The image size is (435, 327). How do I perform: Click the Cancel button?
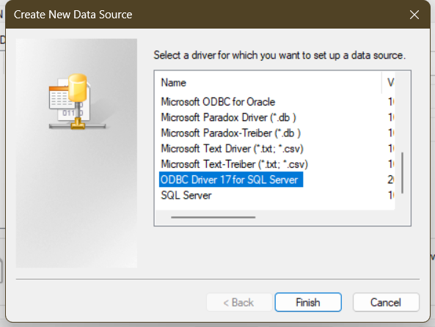(x=386, y=302)
